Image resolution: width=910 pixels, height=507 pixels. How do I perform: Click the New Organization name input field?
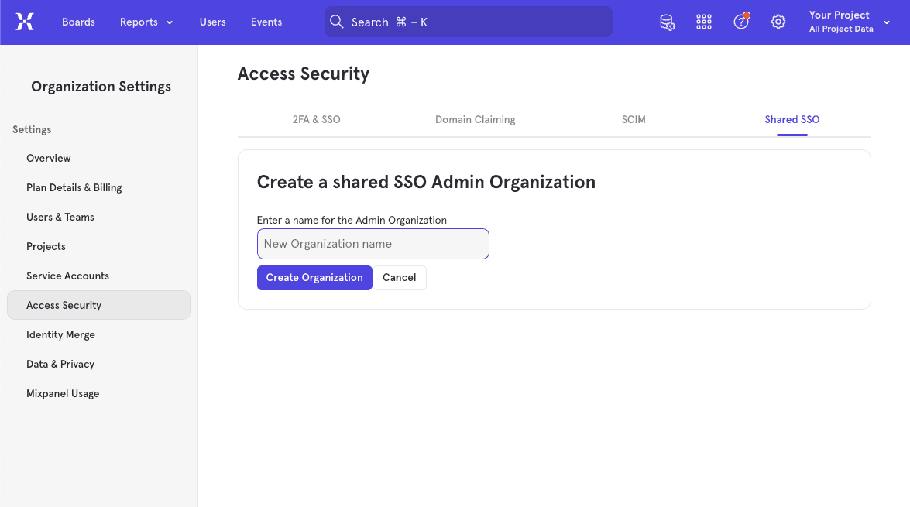coord(373,244)
